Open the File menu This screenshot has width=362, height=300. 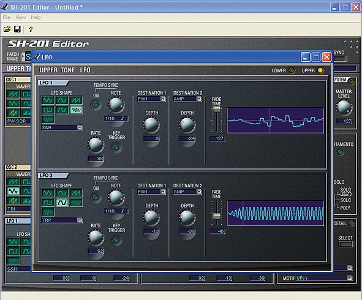[6, 17]
